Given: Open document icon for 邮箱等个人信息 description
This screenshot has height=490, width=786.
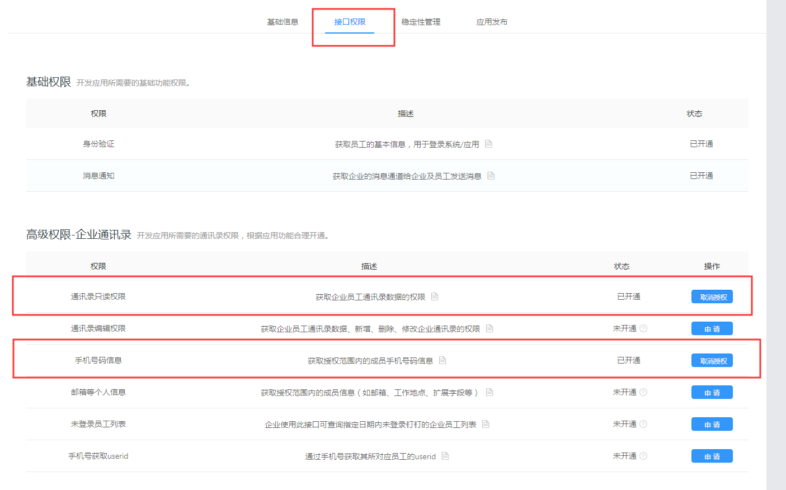Looking at the screenshot, I should click(x=490, y=392).
